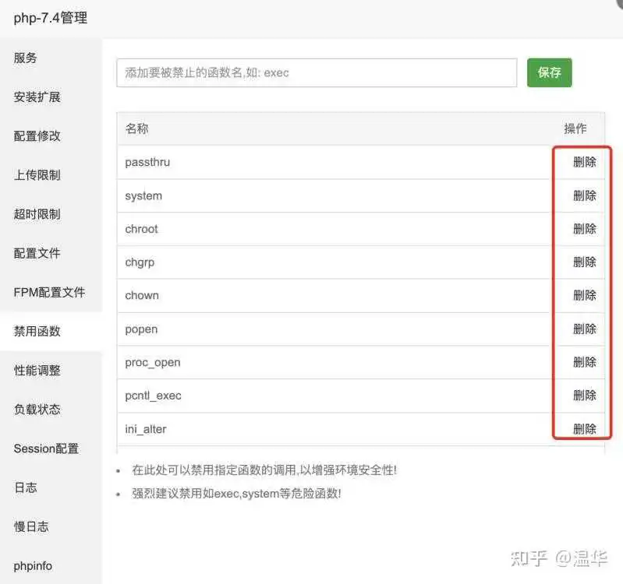This screenshot has height=584, width=623.
Task: Click the 操作 column header
Action: pos(575,128)
